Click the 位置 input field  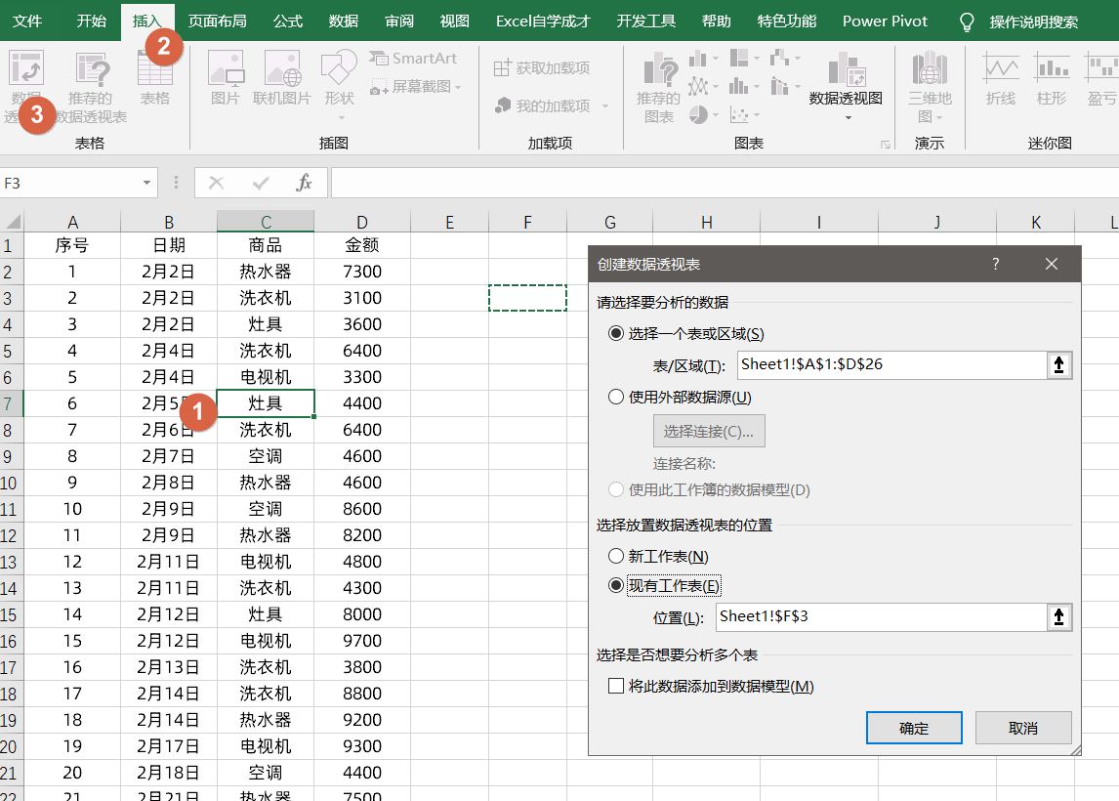pyautogui.click(x=879, y=617)
